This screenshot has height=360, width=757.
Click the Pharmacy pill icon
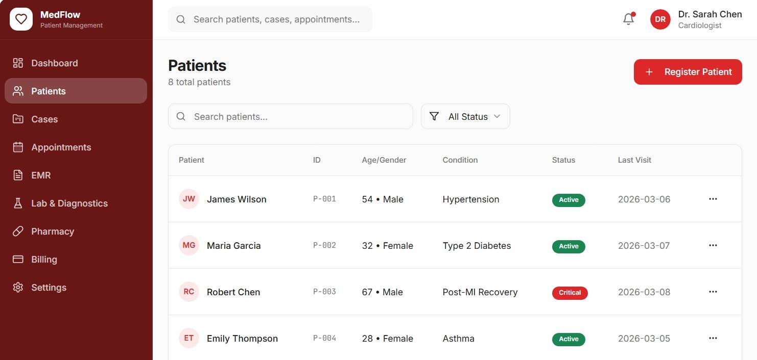click(x=18, y=232)
